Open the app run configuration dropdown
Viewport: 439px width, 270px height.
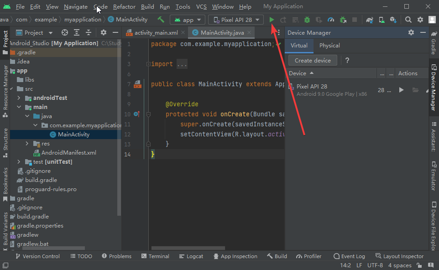(x=188, y=20)
